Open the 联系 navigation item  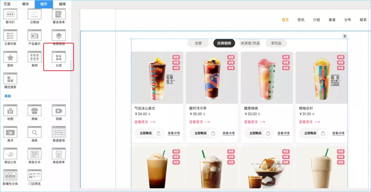coord(363,20)
